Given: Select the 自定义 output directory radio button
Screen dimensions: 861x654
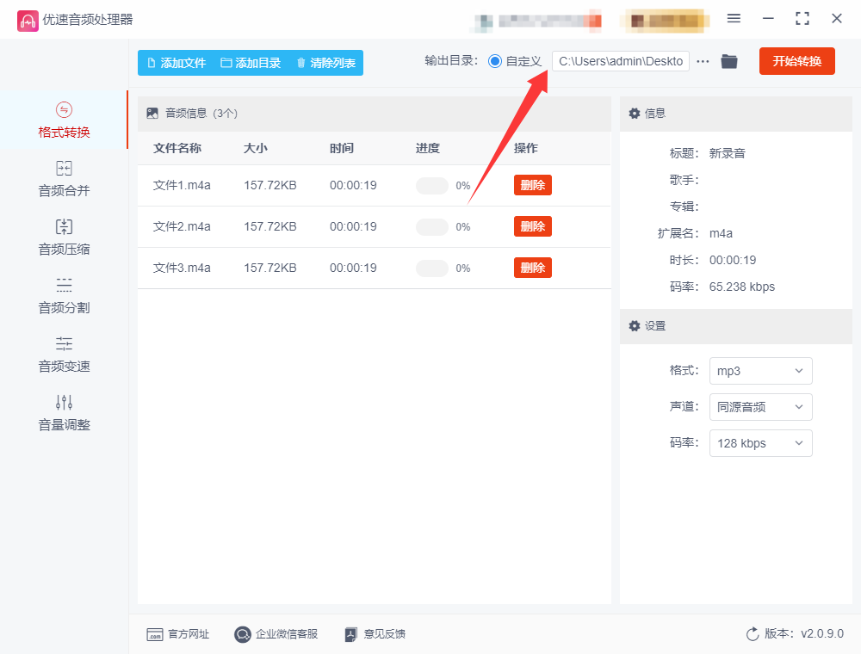Looking at the screenshot, I should click(495, 61).
